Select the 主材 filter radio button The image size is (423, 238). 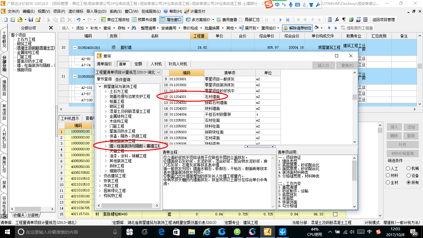click(388, 183)
